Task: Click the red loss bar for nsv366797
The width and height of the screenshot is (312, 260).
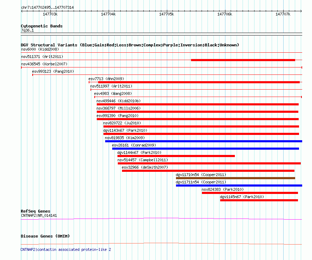Action: click(x=197, y=112)
